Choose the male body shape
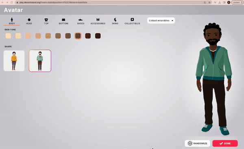 click(40, 61)
